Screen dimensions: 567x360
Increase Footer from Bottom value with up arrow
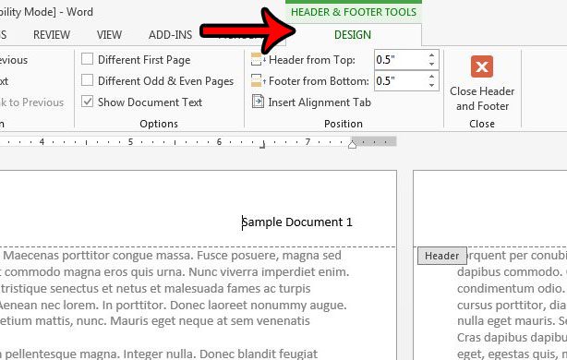pyautogui.click(x=432, y=77)
